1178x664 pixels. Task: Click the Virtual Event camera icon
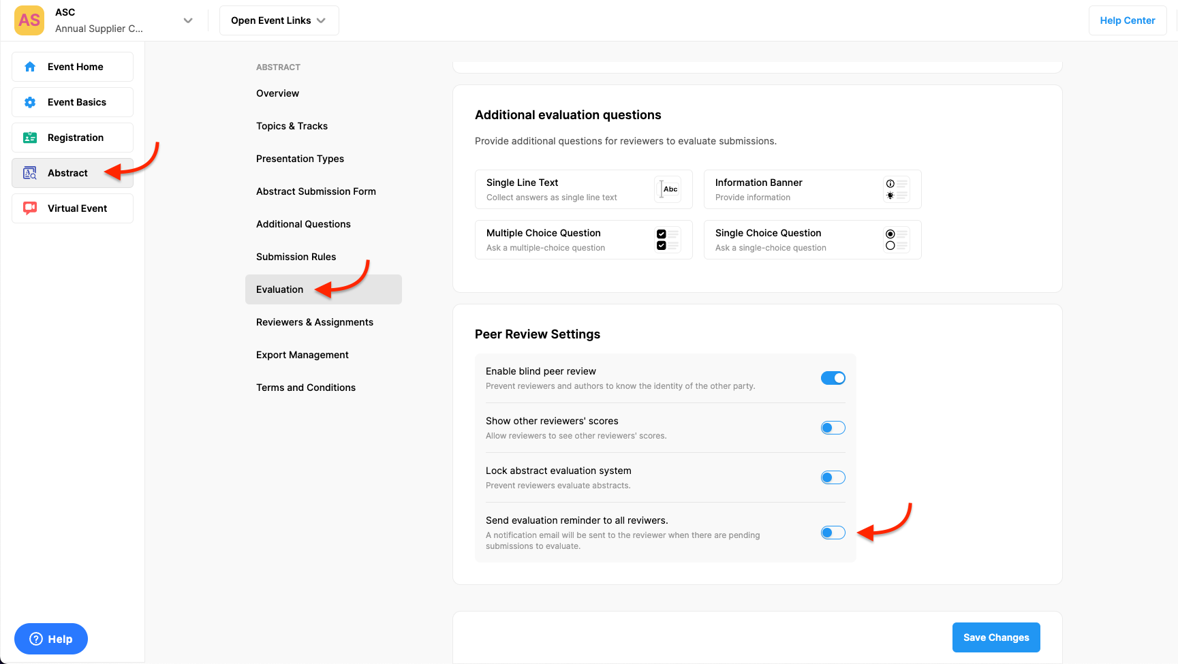pyautogui.click(x=30, y=208)
